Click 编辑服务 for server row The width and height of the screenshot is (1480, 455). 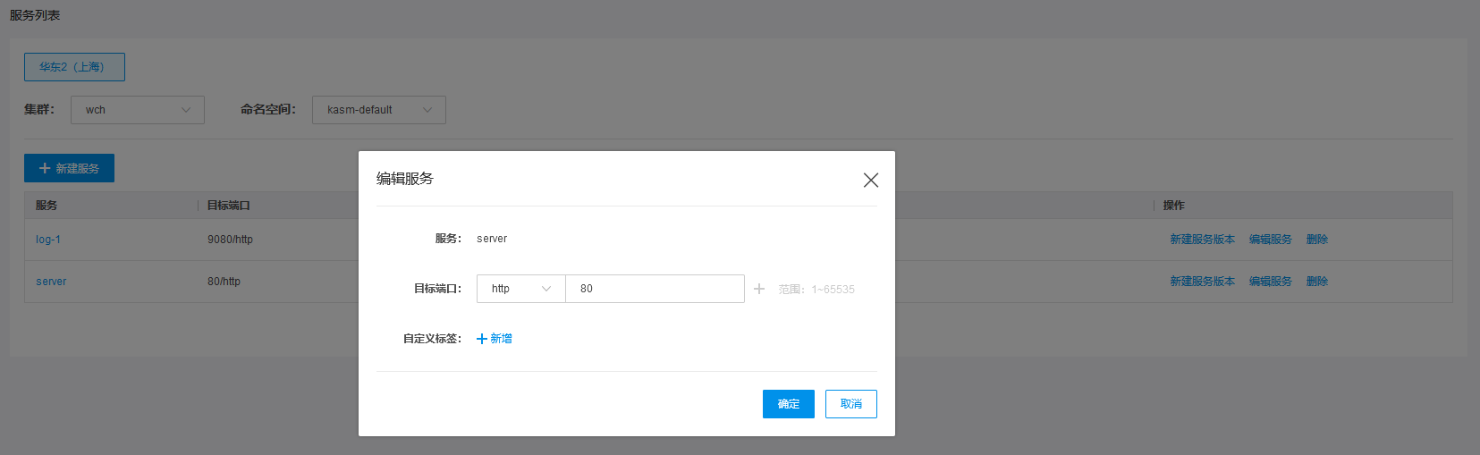[x=1270, y=282]
